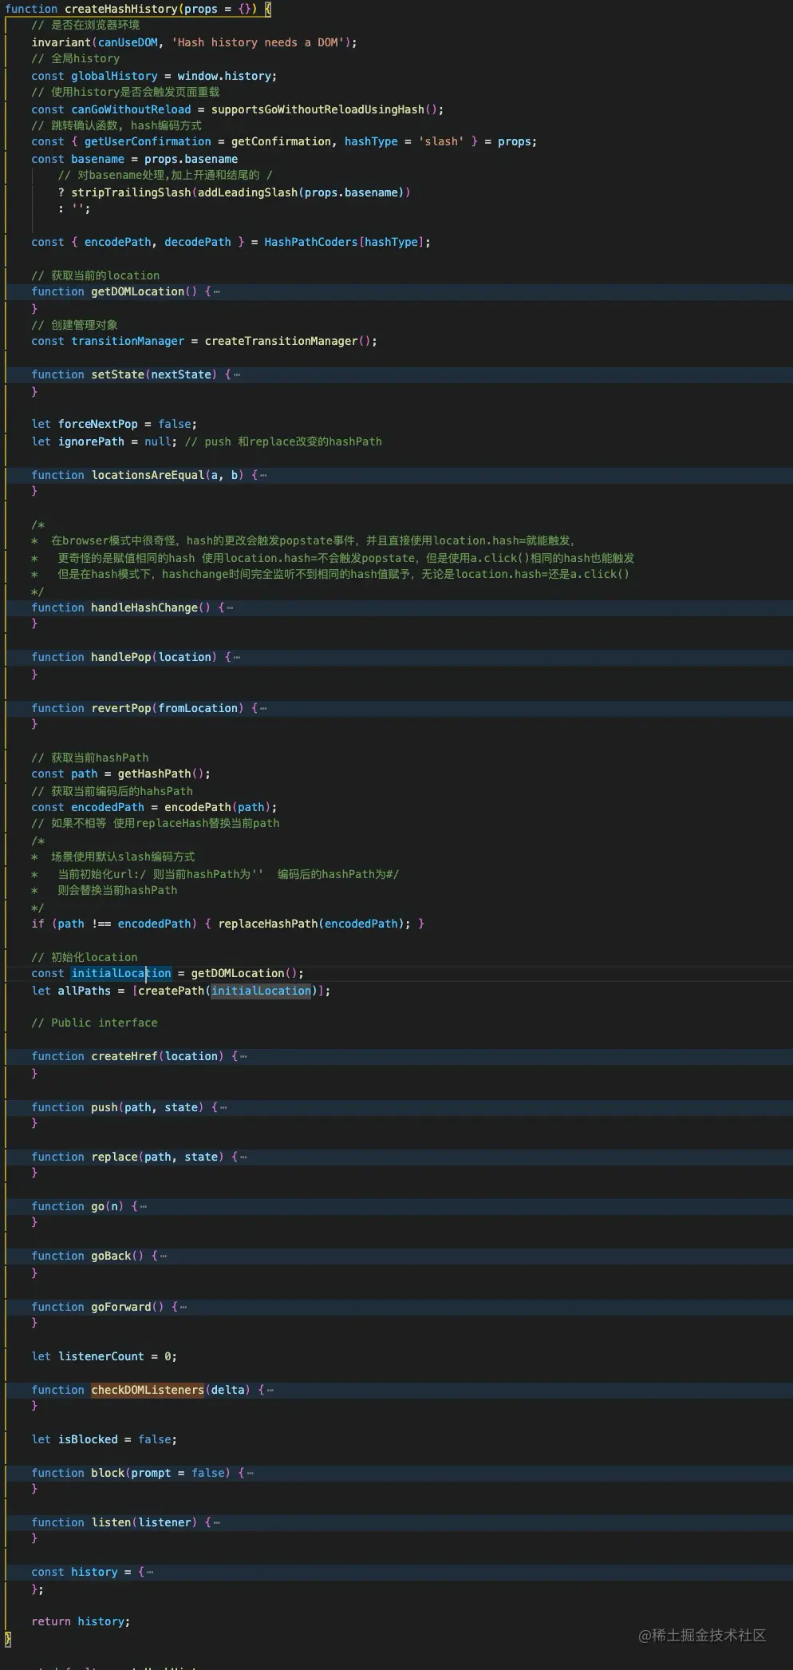Expand the folded getDOMLocation function ellipsis
The image size is (793, 1670).
point(217,291)
